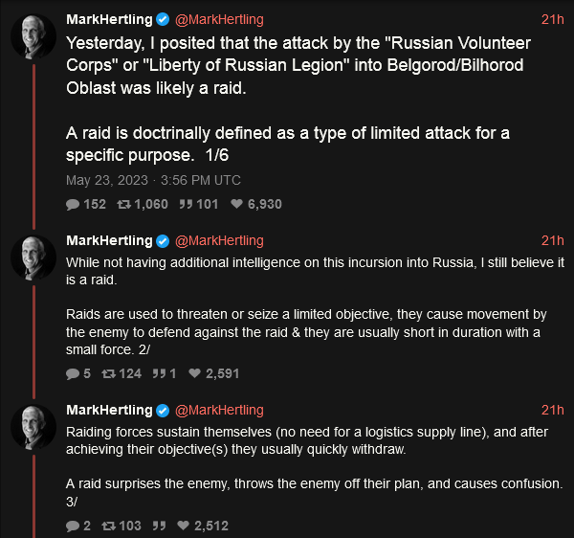The height and width of the screenshot is (538, 574).
Task: Click the 21h time on first tweet
Action: point(552,19)
